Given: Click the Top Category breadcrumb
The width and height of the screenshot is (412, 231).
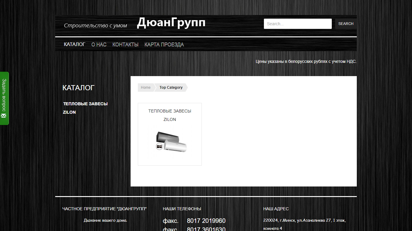Looking at the screenshot, I should coord(171,88).
